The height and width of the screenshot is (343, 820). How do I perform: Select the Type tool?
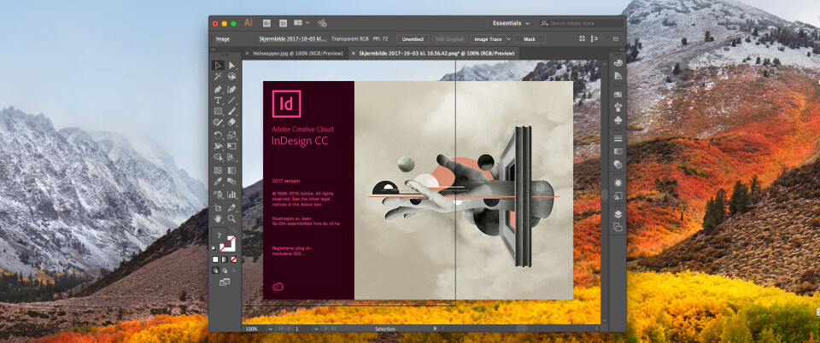[x=218, y=100]
